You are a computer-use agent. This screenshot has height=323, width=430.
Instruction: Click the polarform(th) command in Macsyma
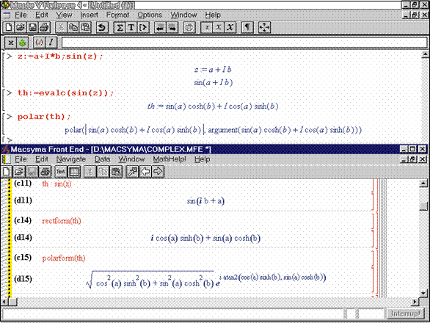point(64,258)
